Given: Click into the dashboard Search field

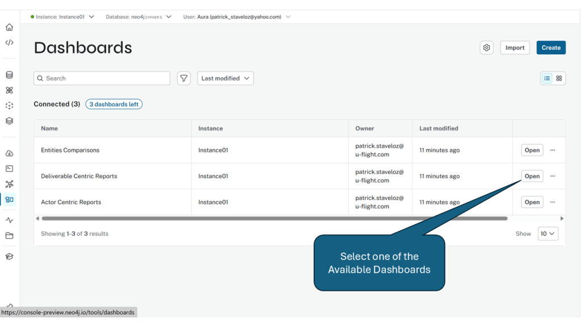Looking at the screenshot, I should click(105, 78).
